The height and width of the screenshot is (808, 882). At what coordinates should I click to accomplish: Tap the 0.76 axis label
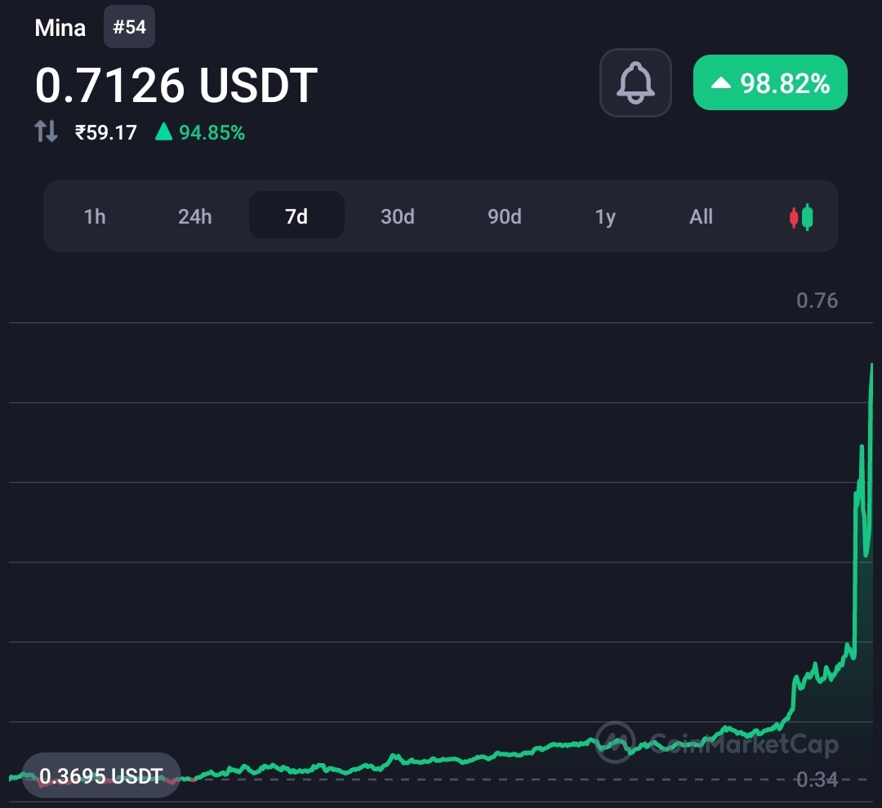[x=817, y=300]
